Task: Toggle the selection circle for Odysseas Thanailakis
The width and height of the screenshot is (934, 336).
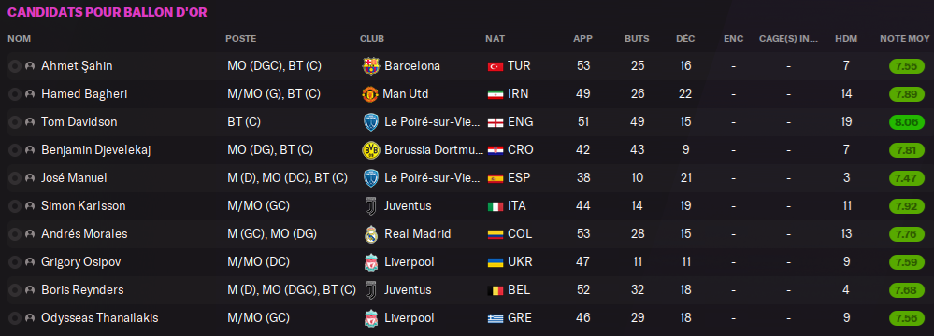Action: coord(14,318)
